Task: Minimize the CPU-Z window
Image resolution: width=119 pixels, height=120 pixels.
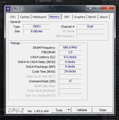Action: pyautogui.click(x=90, y=8)
